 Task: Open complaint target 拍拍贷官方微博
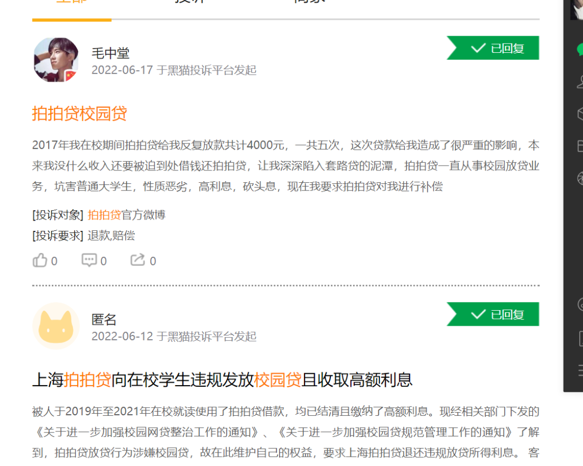[x=126, y=215]
